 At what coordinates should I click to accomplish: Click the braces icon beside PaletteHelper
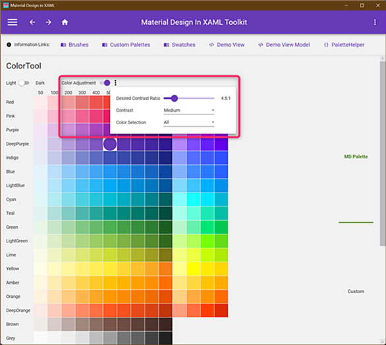pyautogui.click(x=326, y=45)
